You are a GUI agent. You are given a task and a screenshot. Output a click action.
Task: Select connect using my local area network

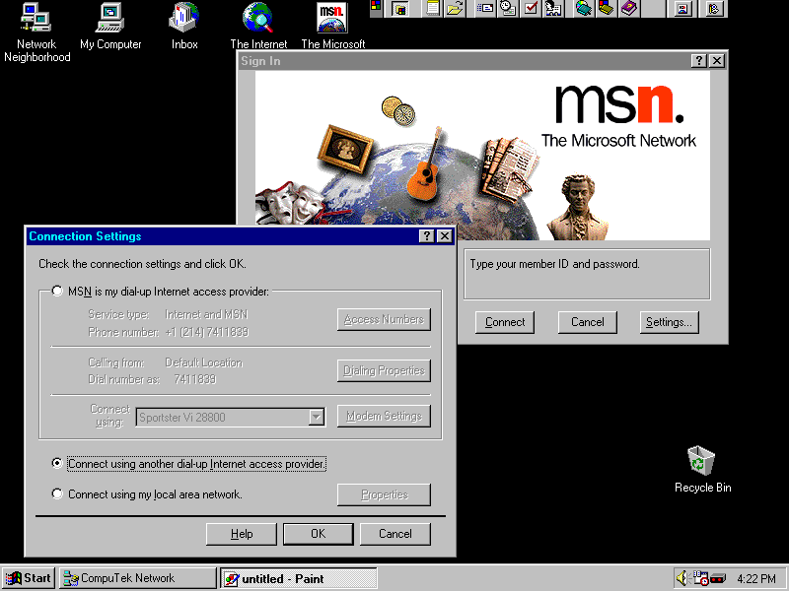(x=57, y=494)
